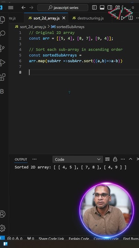Click the arr.map call on line 6
Viewport: 139px width, 248px height.
[37, 61]
